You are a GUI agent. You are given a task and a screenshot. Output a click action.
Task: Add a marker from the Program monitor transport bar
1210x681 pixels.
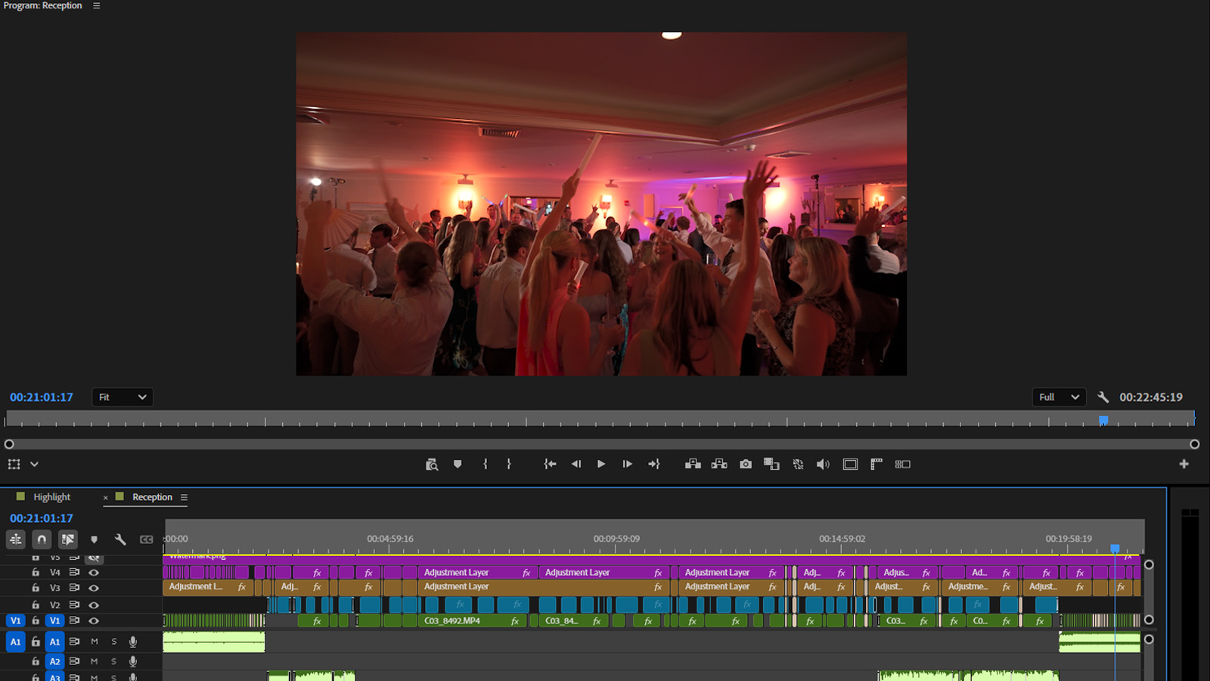(458, 464)
